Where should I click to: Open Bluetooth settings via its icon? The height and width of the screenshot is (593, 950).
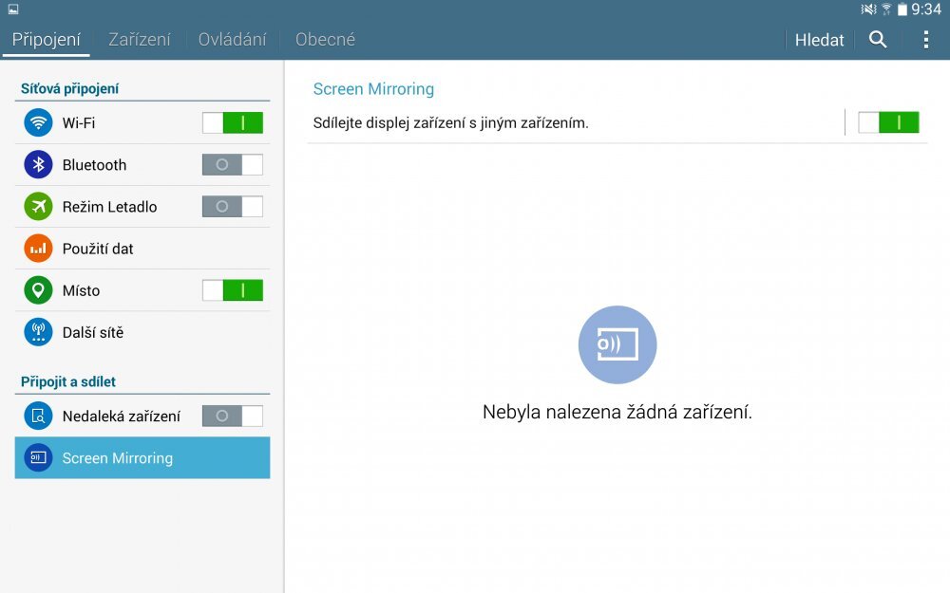tap(37, 164)
